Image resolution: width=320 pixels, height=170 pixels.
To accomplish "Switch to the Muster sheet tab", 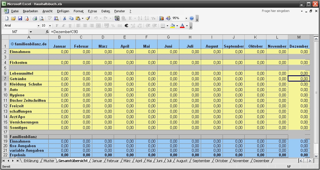I will click(49, 161).
